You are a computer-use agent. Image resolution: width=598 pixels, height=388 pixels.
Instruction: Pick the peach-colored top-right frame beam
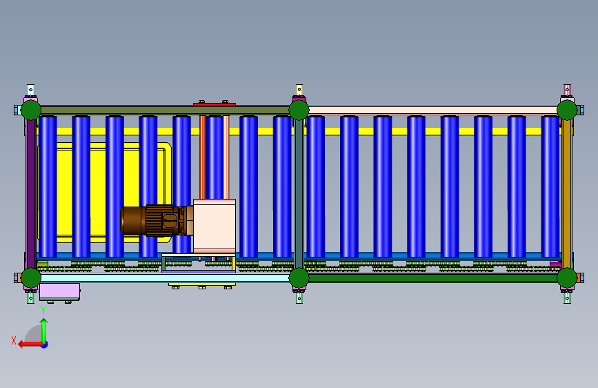click(x=433, y=110)
